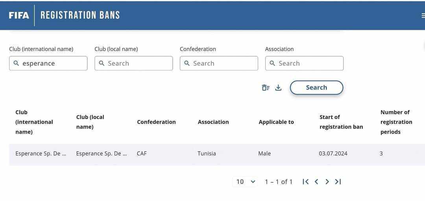The image size is (425, 201).
Task: Click the Association column header
Action: [x=213, y=122]
